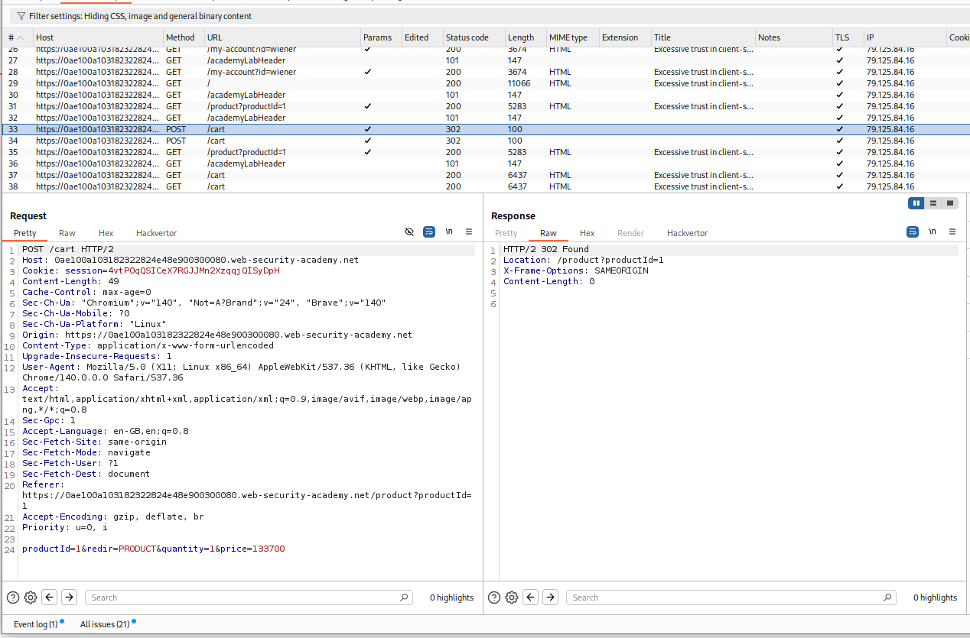Image resolution: width=970 pixels, height=638 pixels.
Task: Switch Response view to Hex tab
Action: 587,233
